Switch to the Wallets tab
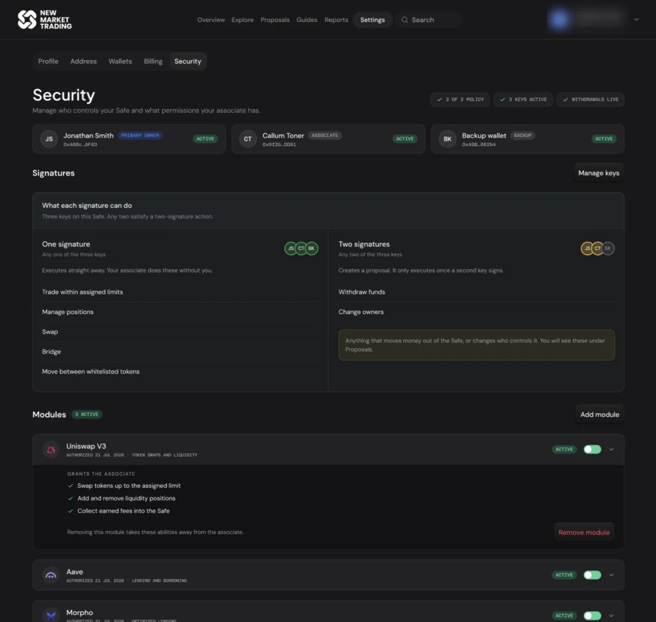The image size is (656, 622). coord(120,61)
